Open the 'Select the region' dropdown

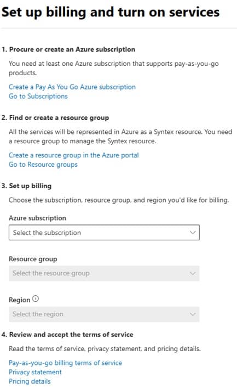(104, 314)
